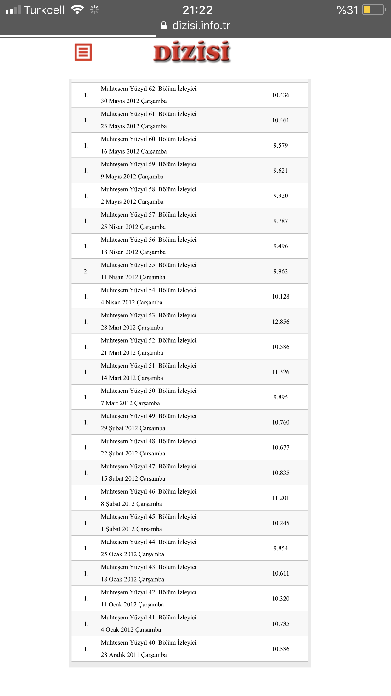
Task: Tap the battery indicator icon
Action: 374,10
